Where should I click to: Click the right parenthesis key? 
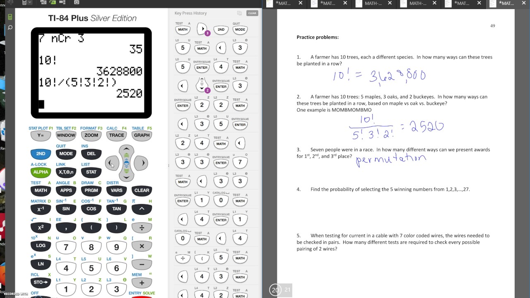116,228
